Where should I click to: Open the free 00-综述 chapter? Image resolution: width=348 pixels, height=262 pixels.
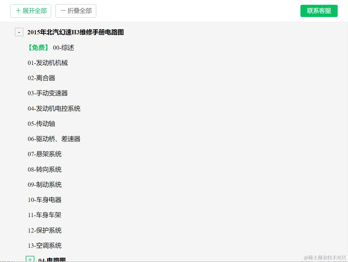(64, 48)
